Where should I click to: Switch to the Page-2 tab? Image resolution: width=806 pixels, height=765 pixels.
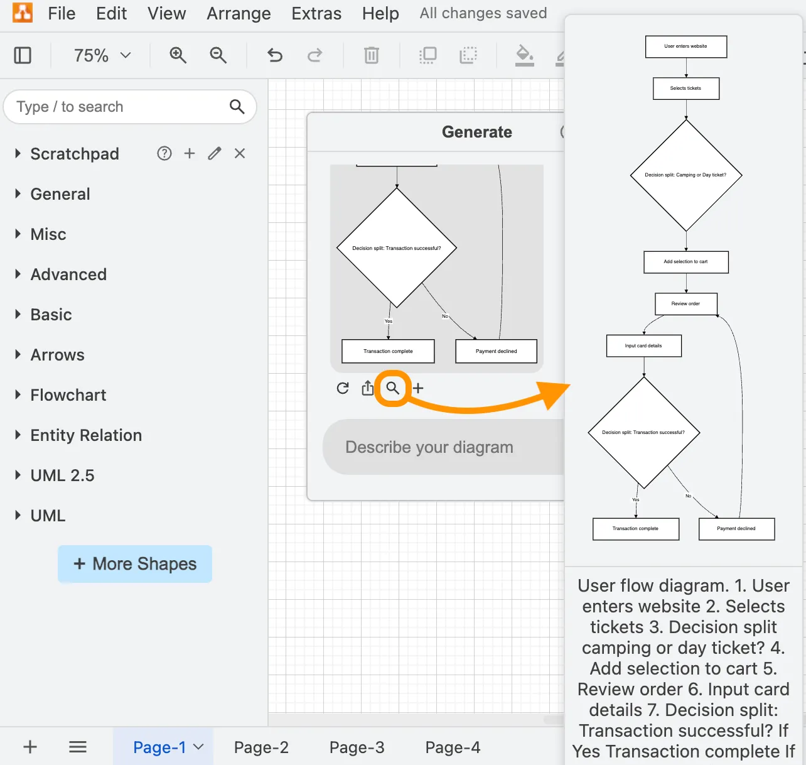pyautogui.click(x=261, y=747)
